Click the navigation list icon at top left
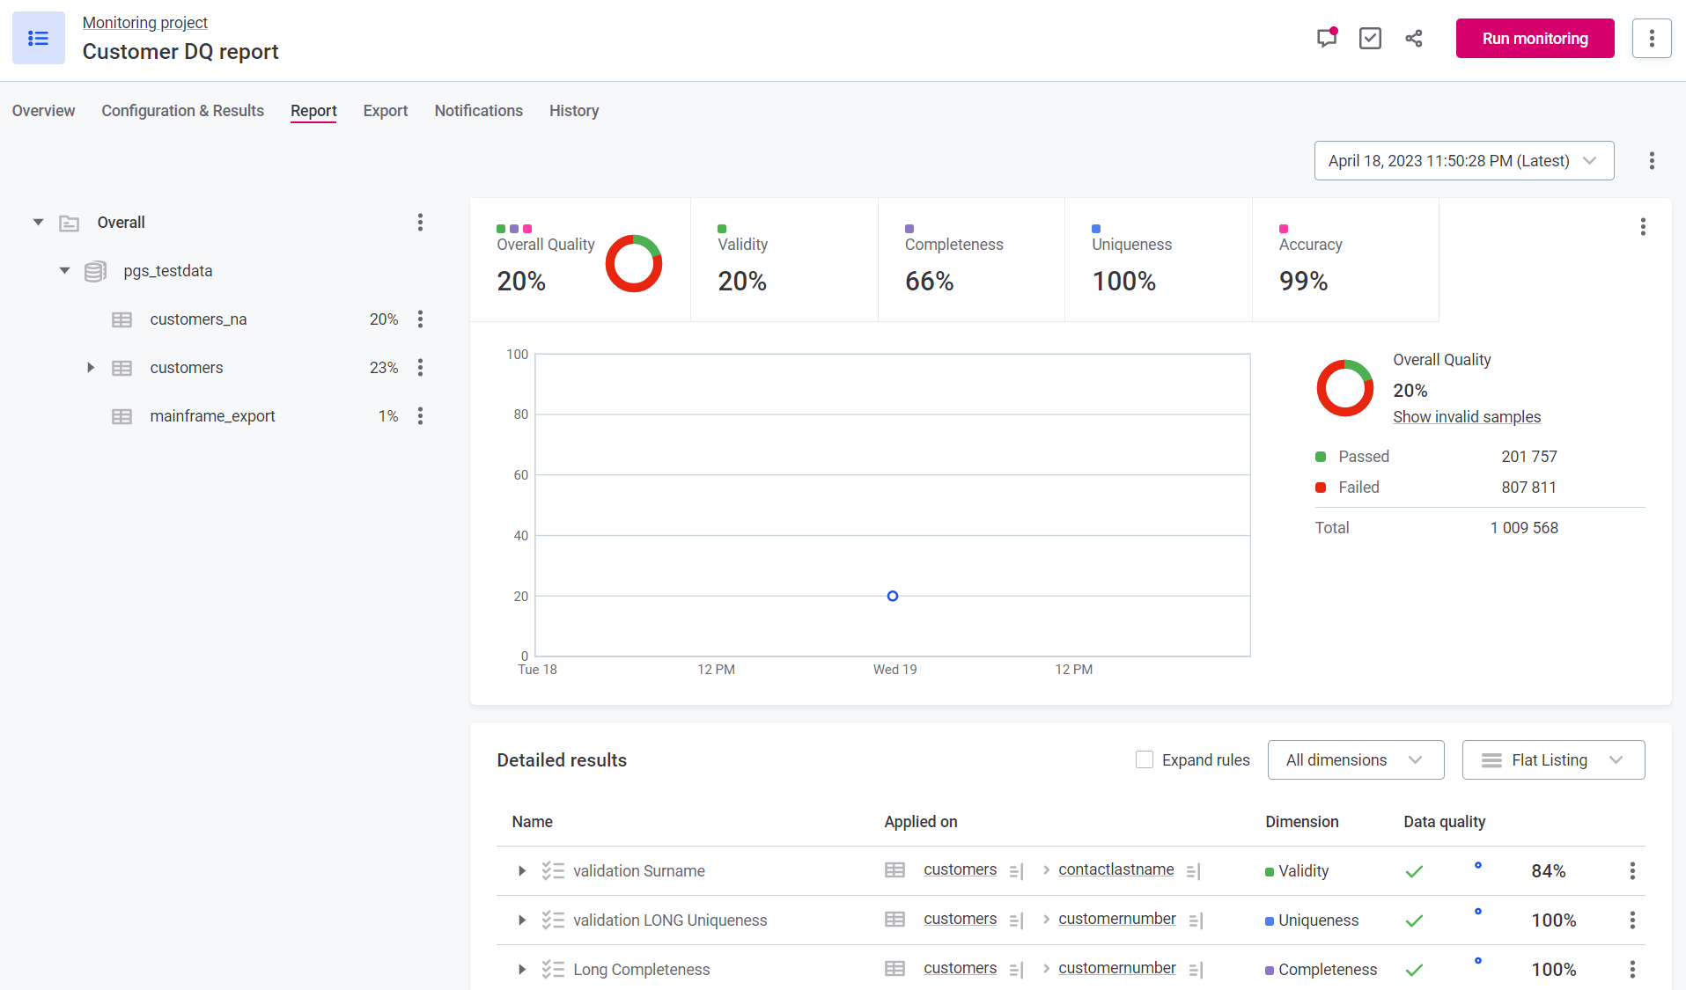 38,38
